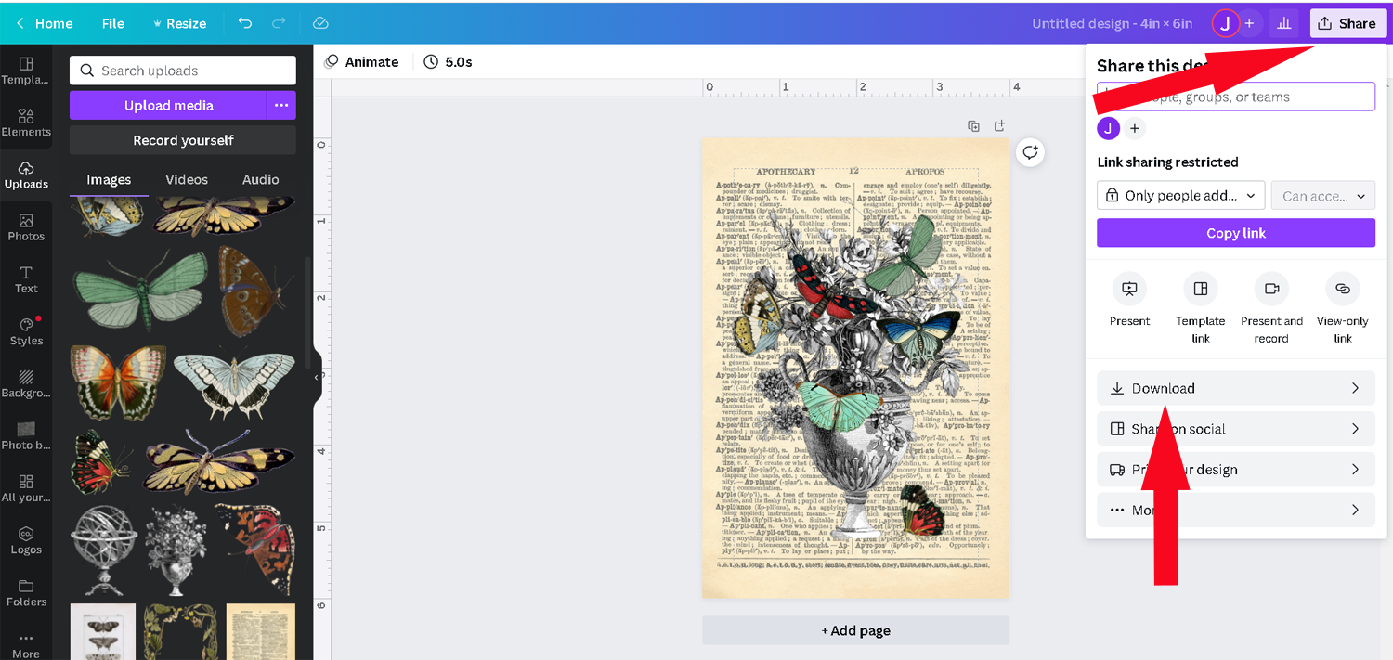
Task: Select the orange and white butterfly thumbnail
Action: pyautogui.click(x=118, y=382)
